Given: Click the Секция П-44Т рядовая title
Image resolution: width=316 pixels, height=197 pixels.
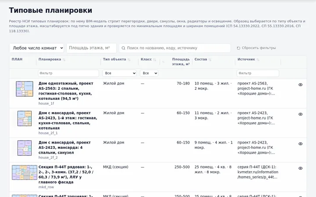Looking at the screenshot, I should [66, 175].
